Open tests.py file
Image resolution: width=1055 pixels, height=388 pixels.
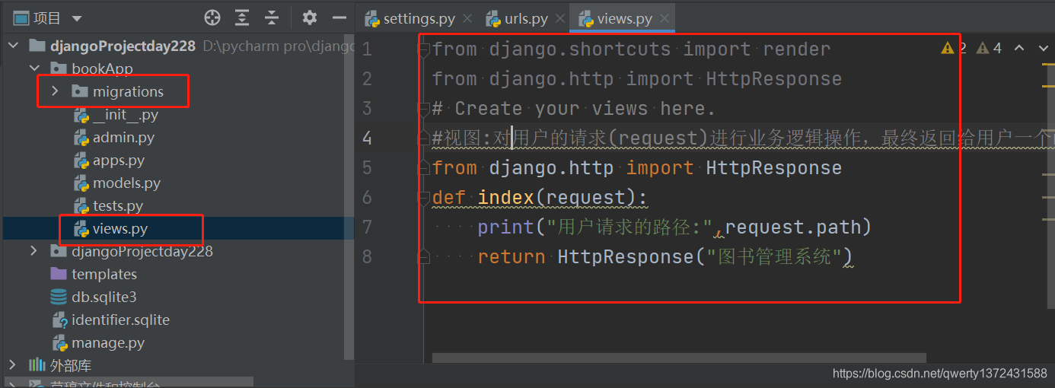118,205
